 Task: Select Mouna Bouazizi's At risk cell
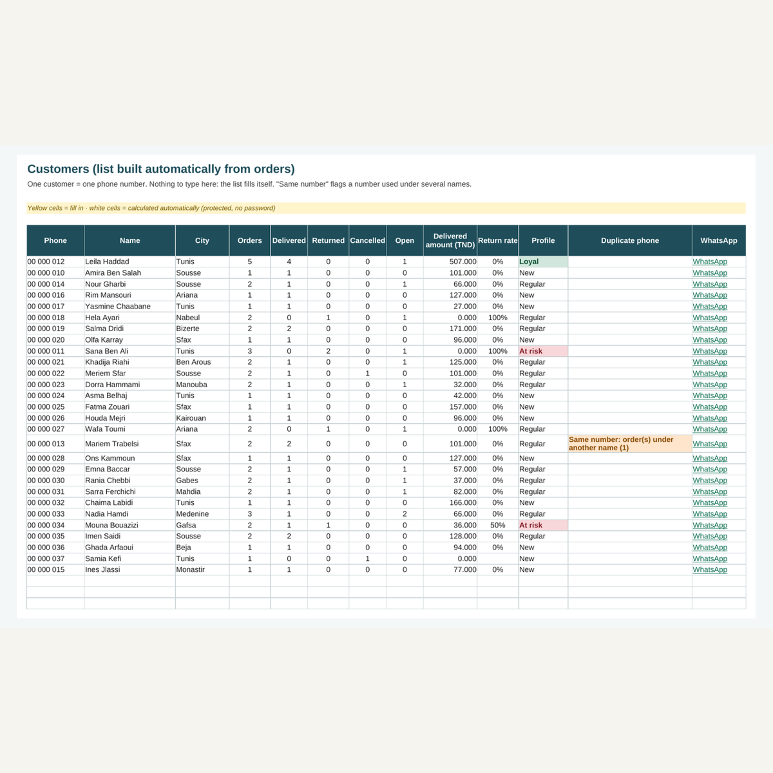(543, 525)
